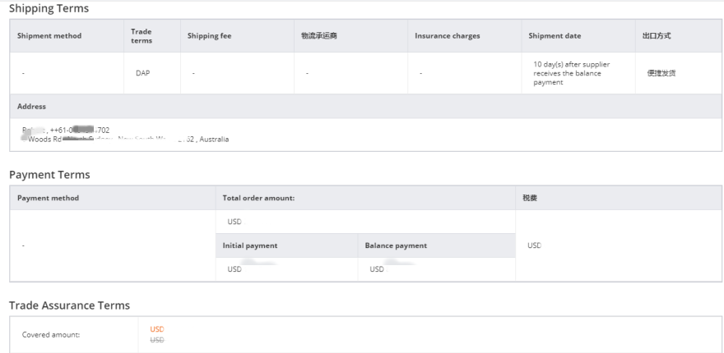The image size is (724, 353).
Task: Select the Woods Rd address line
Action: (125, 140)
